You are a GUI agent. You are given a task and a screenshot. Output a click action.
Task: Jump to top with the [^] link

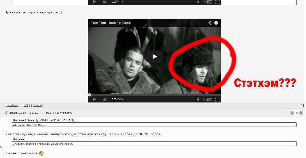(301, 105)
